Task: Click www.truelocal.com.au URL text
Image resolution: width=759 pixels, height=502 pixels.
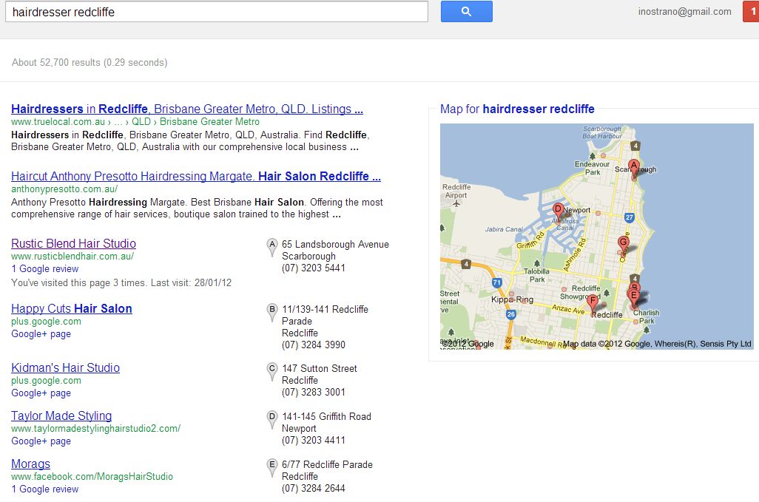Action: [58, 122]
